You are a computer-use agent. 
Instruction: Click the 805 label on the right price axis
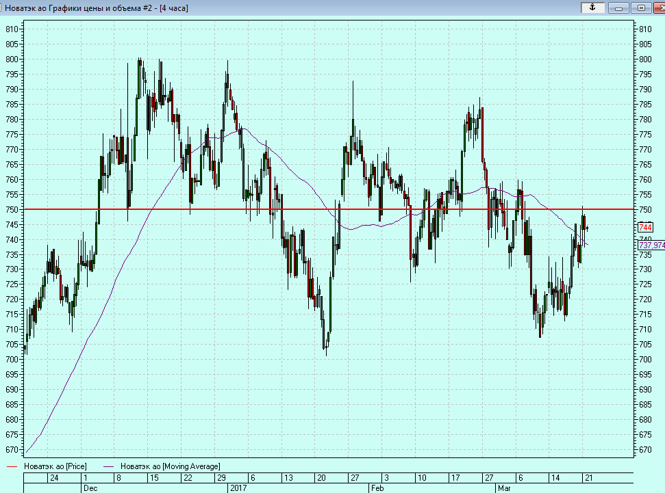(x=645, y=44)
